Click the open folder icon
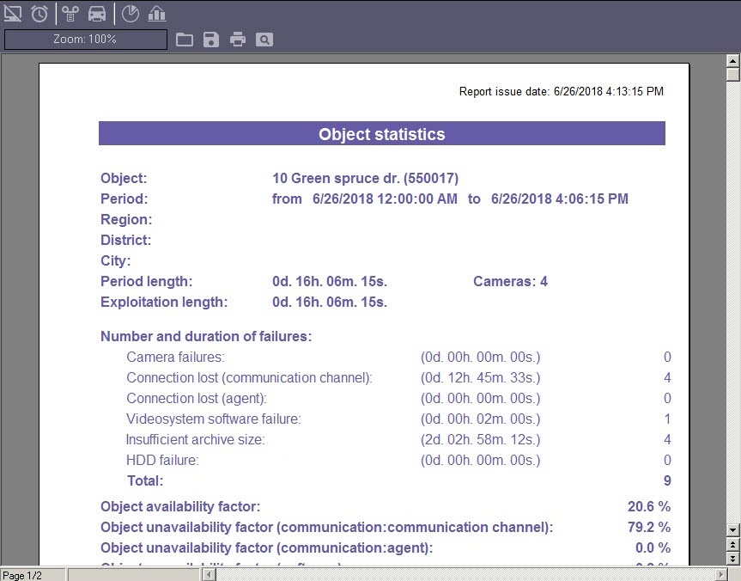The height and width of the screenshot is (581, 741). click(184, 40)
